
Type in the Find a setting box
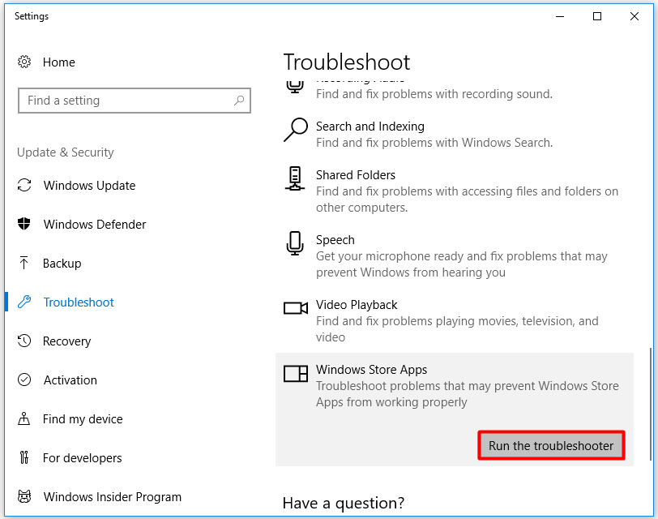click(x=126, y=101)
